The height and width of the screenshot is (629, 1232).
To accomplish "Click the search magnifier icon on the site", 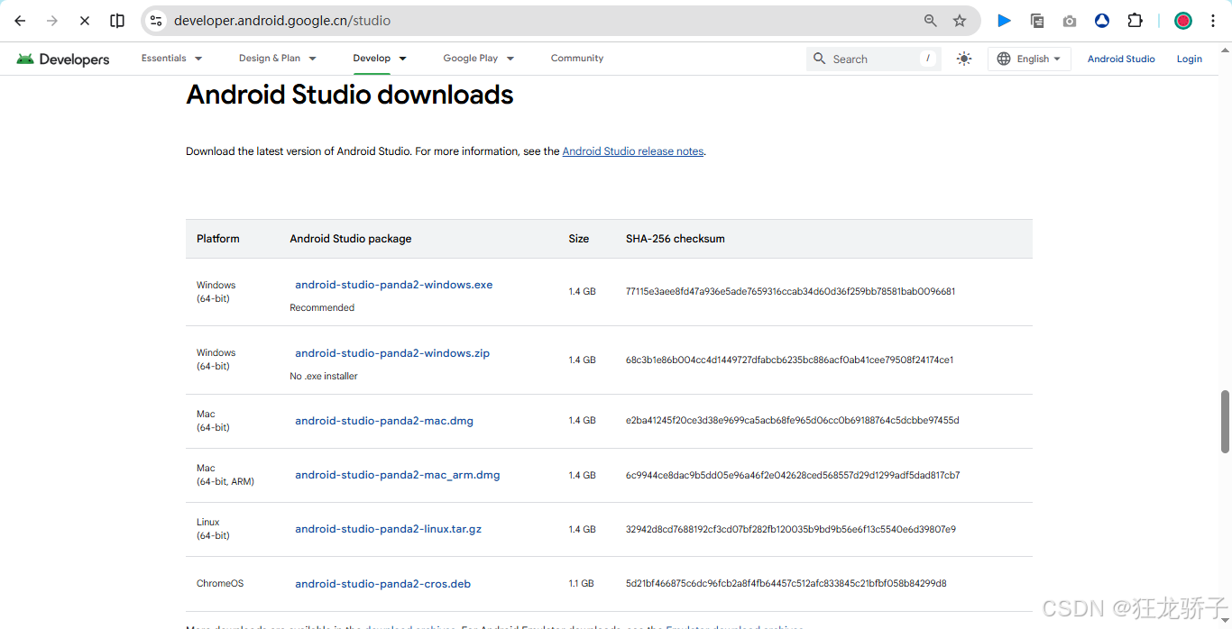I will click(819, 59).
